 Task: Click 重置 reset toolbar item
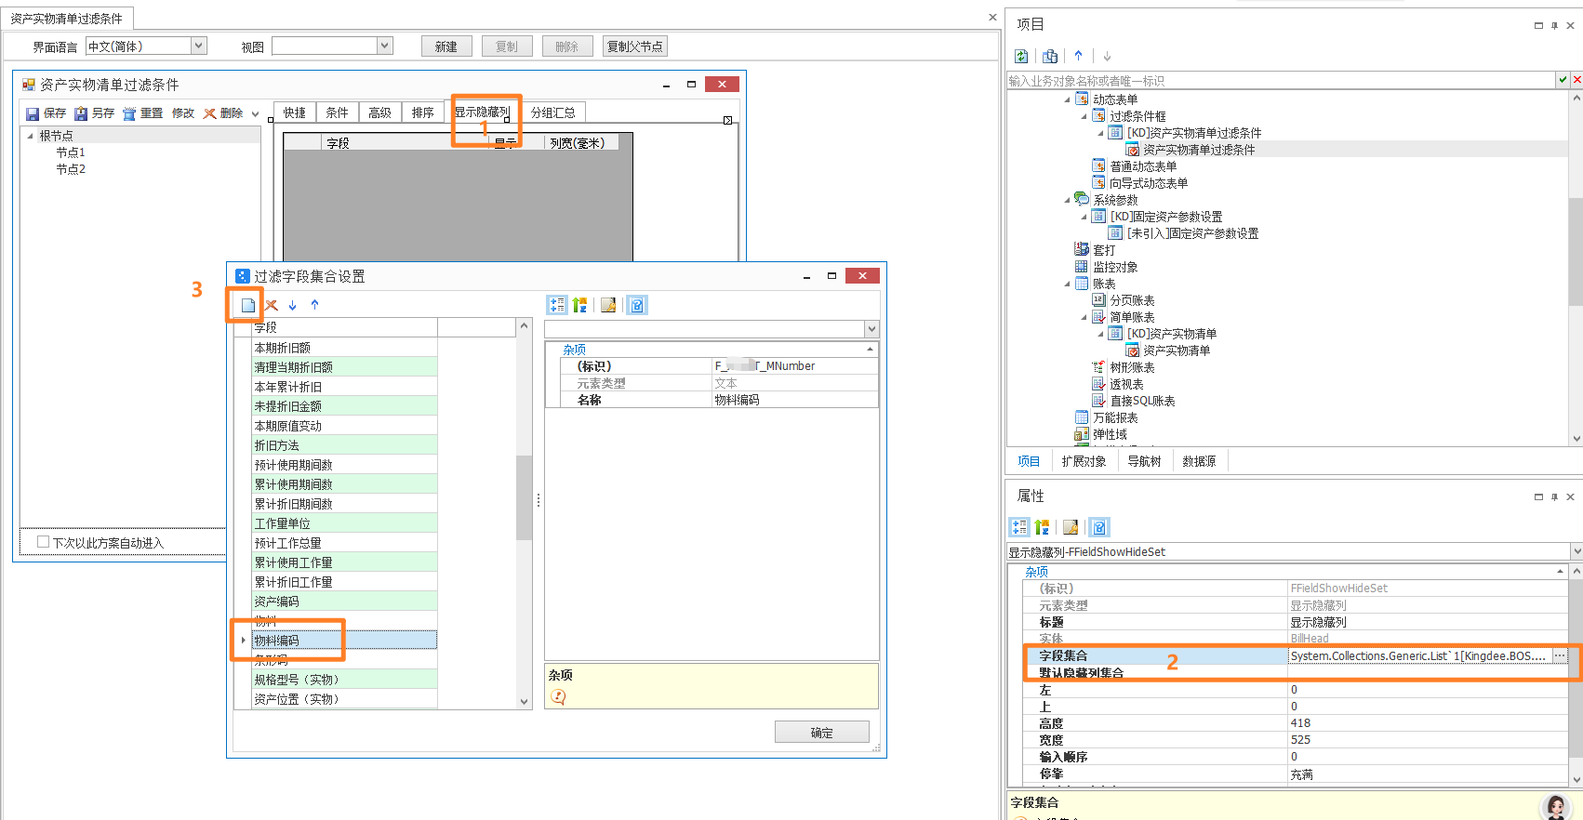[x=142, y=113]
